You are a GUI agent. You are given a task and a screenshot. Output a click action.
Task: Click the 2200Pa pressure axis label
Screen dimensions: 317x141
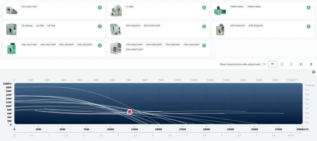pyautogui.click(x=7, y=83)
